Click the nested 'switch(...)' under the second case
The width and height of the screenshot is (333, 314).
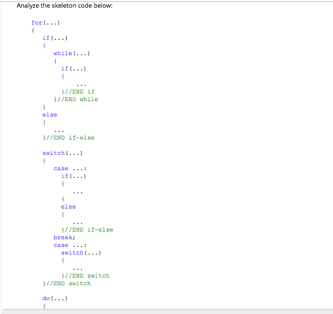click(81, 253)
